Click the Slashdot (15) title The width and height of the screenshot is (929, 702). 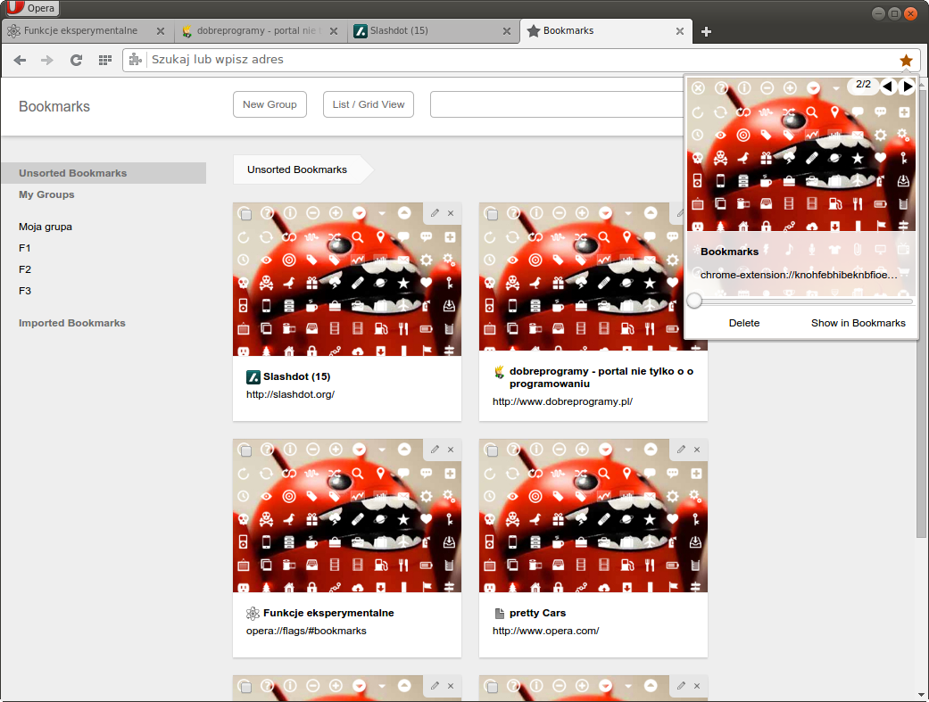point(297,376)
